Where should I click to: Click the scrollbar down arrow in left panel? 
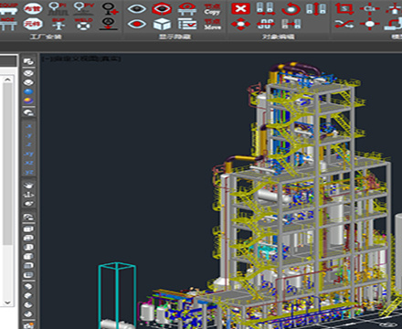(x=7, y=302)
